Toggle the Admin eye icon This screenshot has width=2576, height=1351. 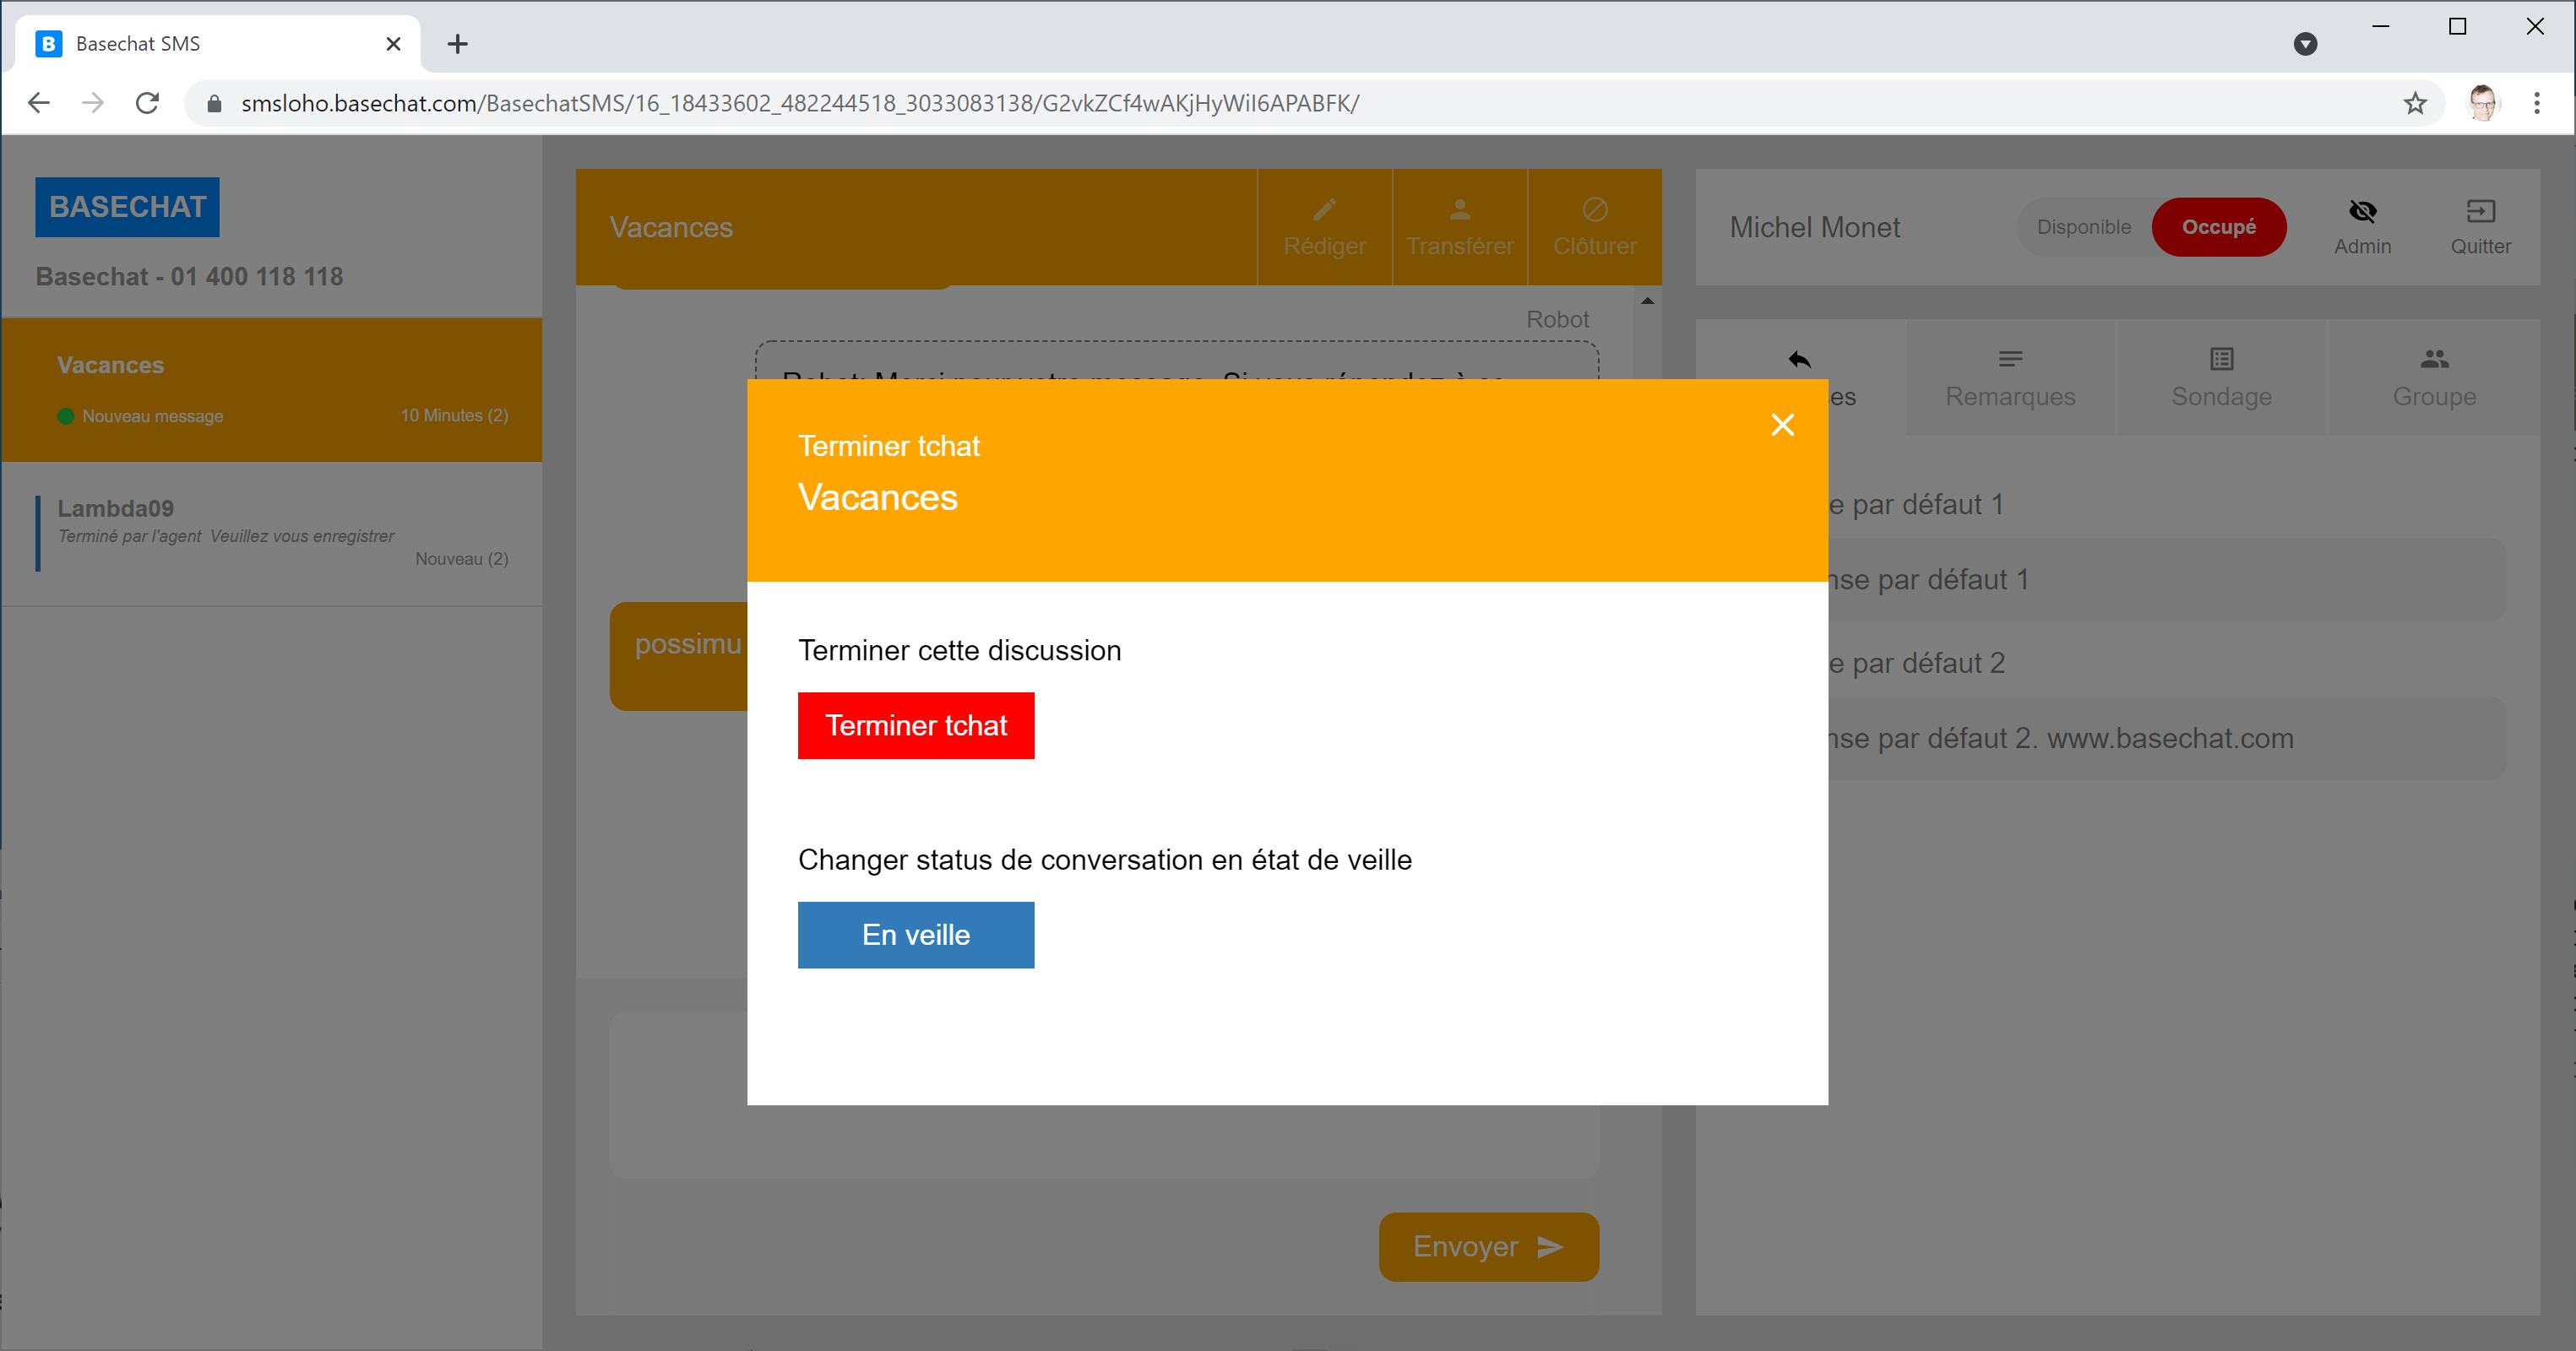(2362, 211)
